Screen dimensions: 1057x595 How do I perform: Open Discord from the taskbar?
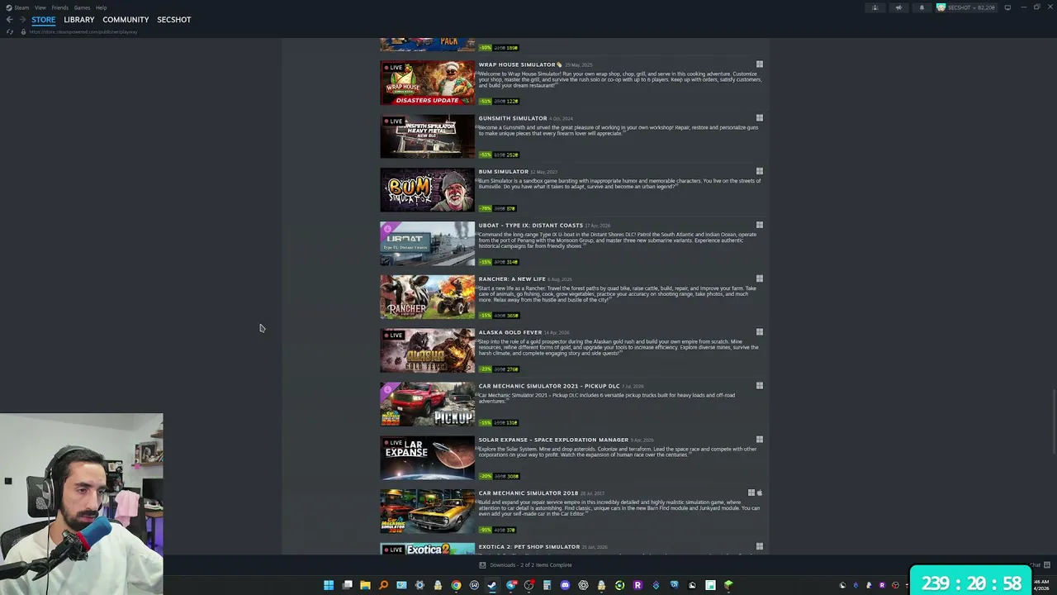(x=565, y=585)
